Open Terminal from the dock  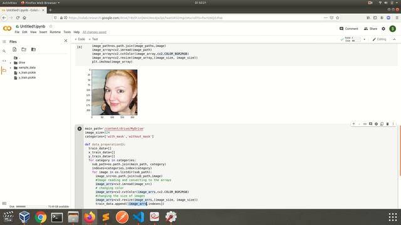[57, 217]
